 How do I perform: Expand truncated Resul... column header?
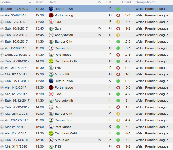128,2
